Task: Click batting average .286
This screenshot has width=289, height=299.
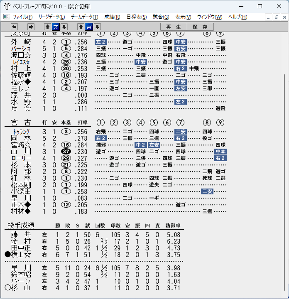Action: (81, 102)
